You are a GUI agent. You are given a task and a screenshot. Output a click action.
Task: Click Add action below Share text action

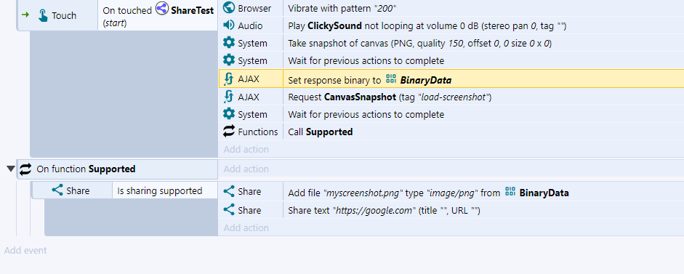pos(246,227)
